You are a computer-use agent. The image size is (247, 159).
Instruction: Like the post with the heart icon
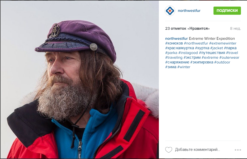pyautogui.click(x=169, y=150)
